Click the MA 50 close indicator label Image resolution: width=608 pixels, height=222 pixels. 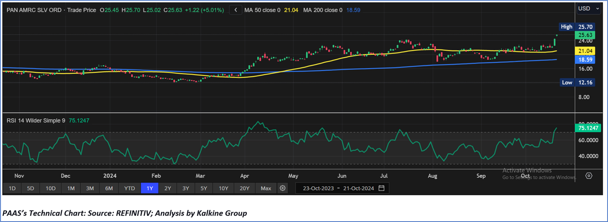click(x=262, y=10)
